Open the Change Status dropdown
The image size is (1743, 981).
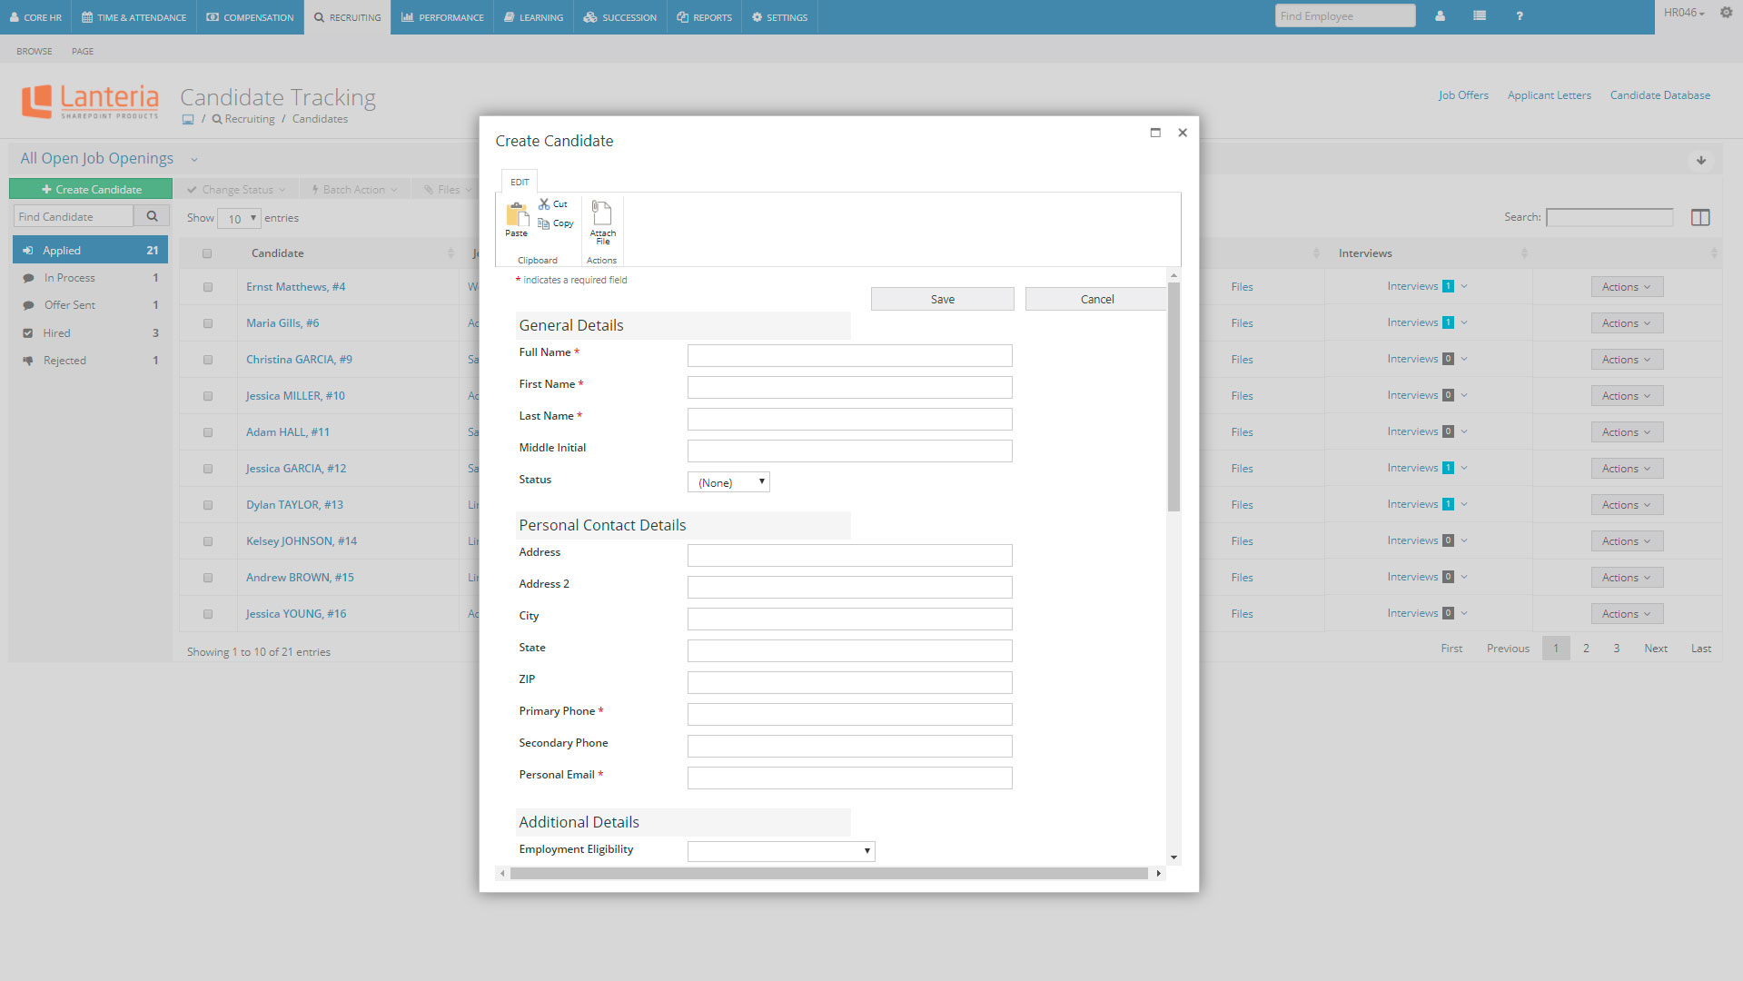(x=236, y=190)
